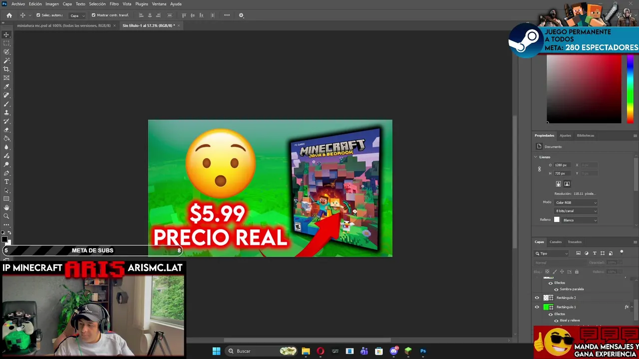
Task: Align left edges in the options bar
Action: tap(141, 15)
